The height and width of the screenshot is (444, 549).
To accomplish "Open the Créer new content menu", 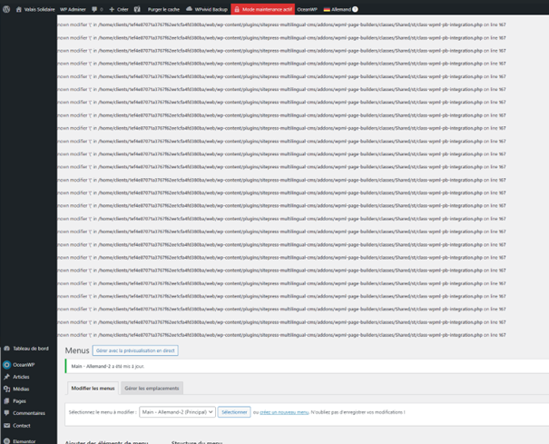I will click(x=119, y=9).
